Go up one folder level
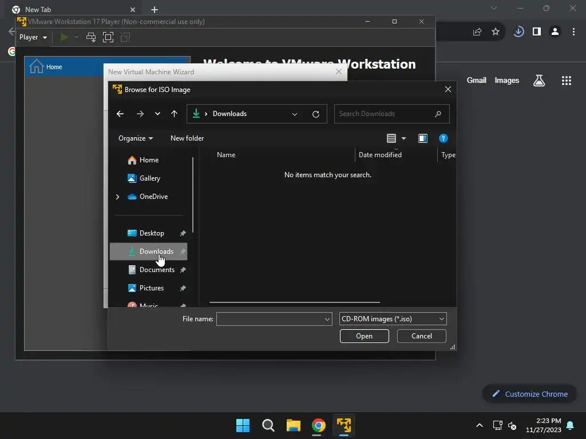The width and height of the screenshot is (586, 439). click(174, 114)
